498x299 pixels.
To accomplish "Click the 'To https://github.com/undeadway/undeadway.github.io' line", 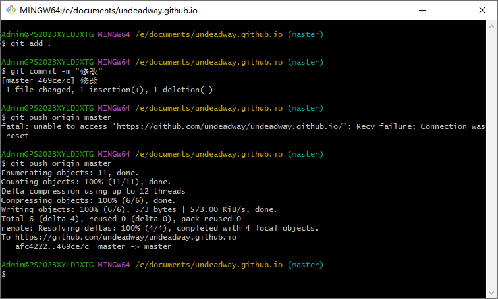I will point(119,238).
